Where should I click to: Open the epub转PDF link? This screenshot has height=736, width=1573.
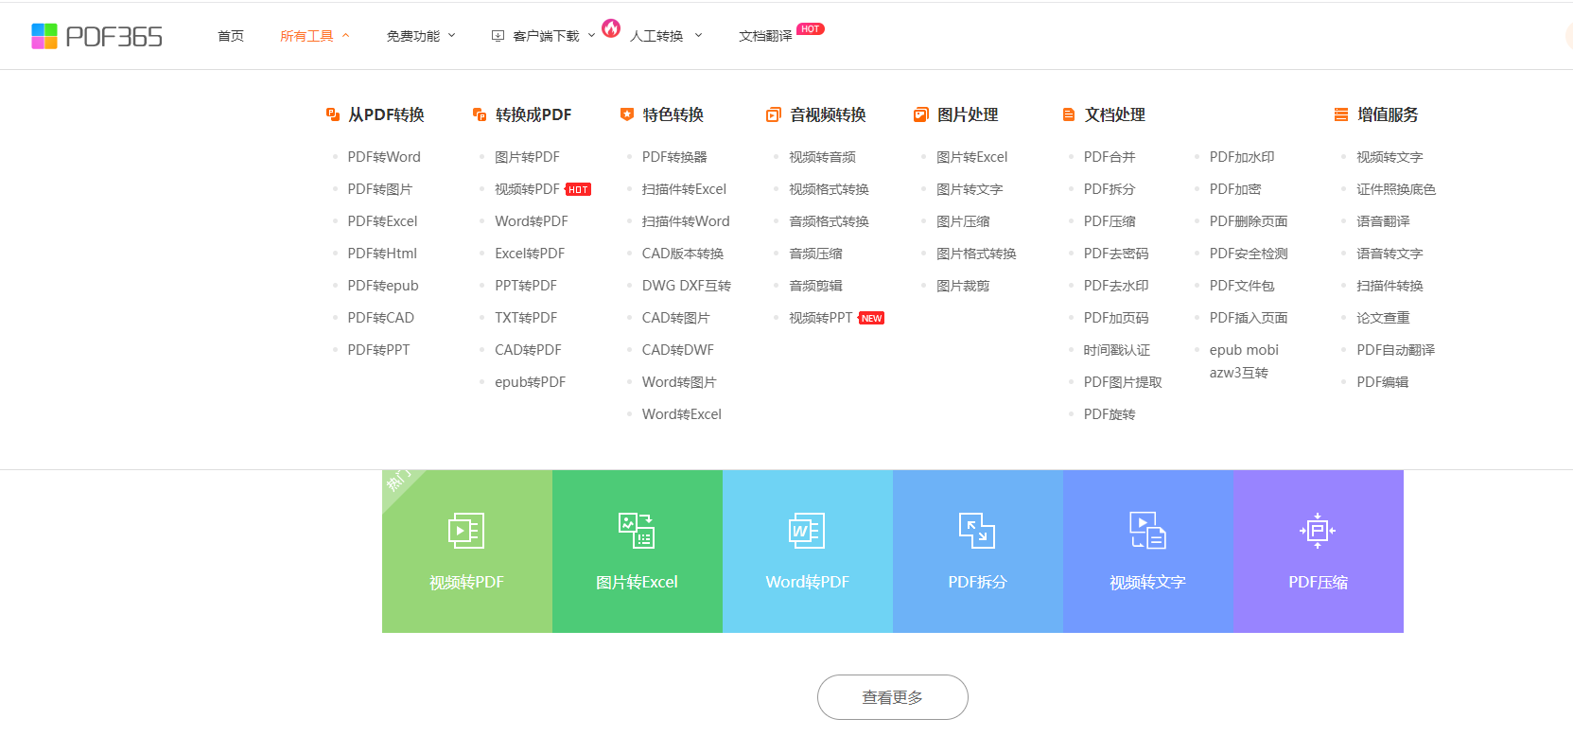pyautogui.click(x=531, y=382)
